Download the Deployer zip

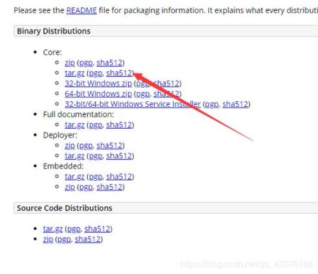tap(70, 145)
